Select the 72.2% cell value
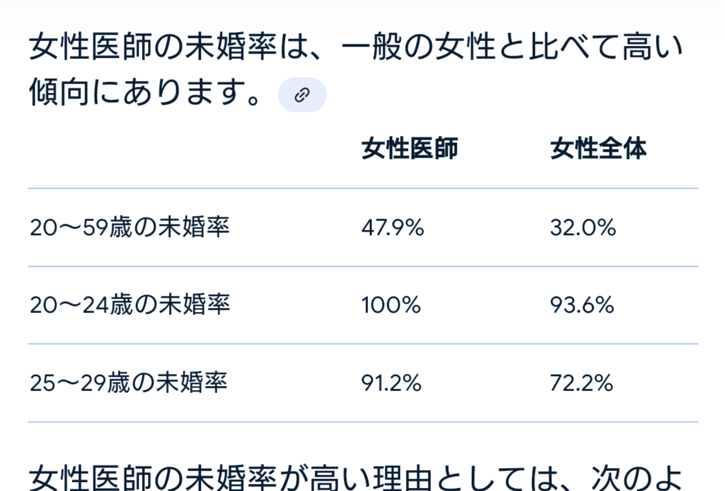Viewport: 725px width, 491px height. point(581,383)
